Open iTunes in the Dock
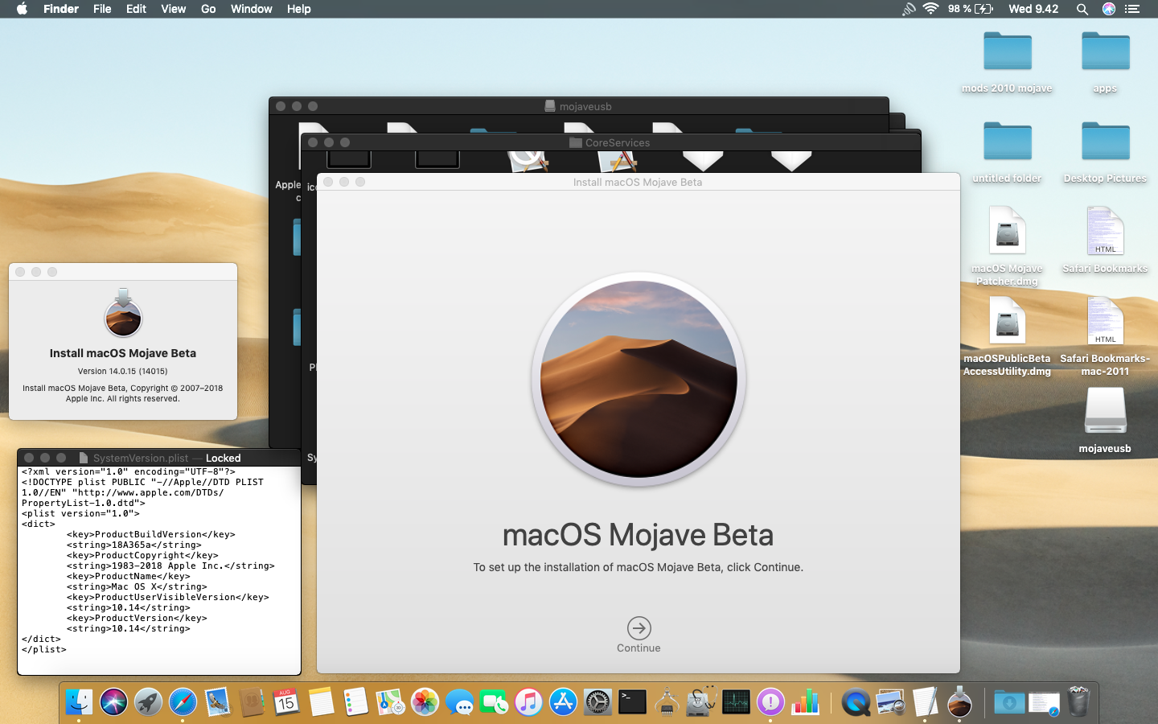Viewport: 1158px width, 724px height. pyautogui.click(x=528, y=701)
